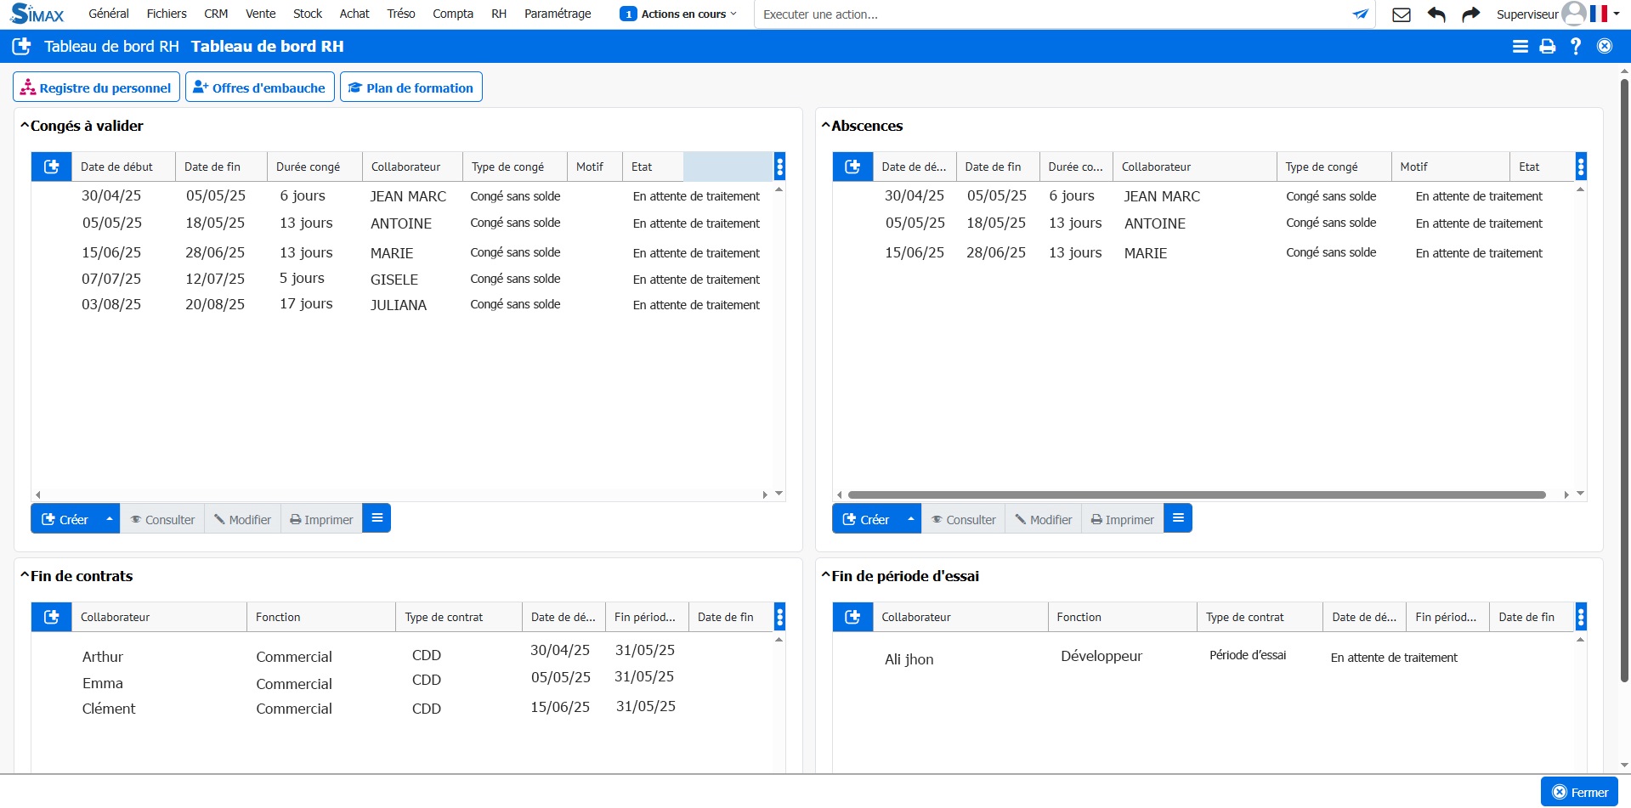Click the print icon in blue header
Image resolution: width=1631 pixels, height=808 pixels.
[1548, 47]
